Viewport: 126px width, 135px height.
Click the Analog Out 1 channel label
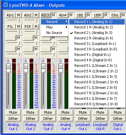coord(13,127)
